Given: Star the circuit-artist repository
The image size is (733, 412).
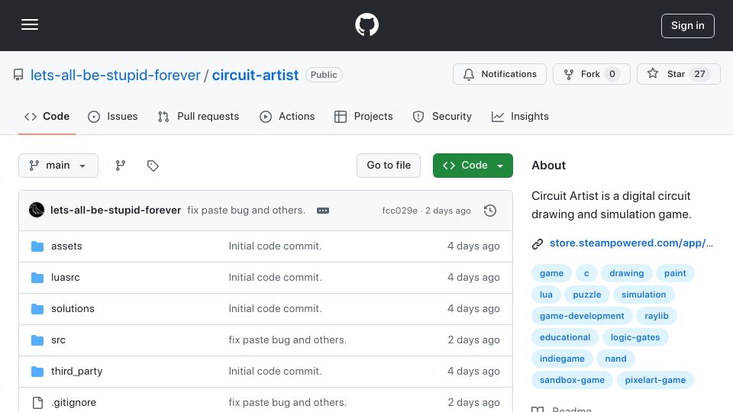Looking at the screenshot, I should tap(678, 74).
